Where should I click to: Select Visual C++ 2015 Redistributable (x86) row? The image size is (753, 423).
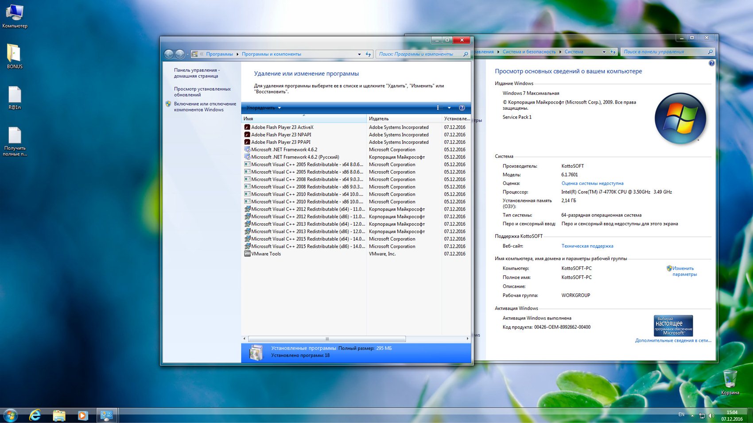(x=356, y=246)
